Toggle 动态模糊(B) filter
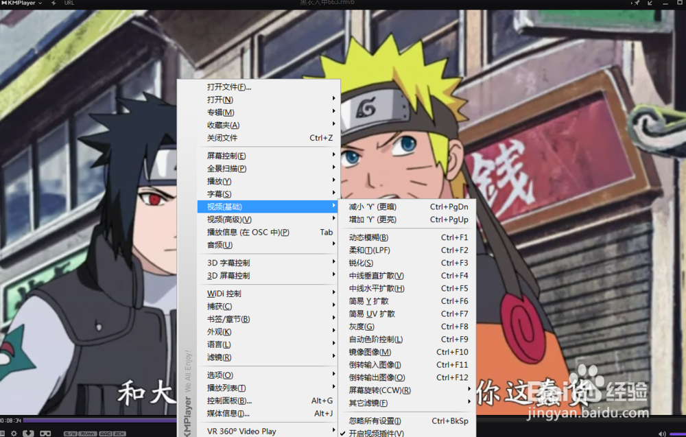 (x=407, y=237)
